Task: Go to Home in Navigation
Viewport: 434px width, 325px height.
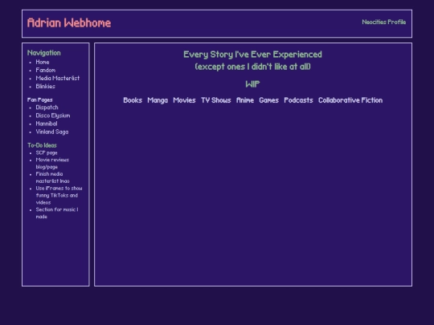Action: [43, 62]
